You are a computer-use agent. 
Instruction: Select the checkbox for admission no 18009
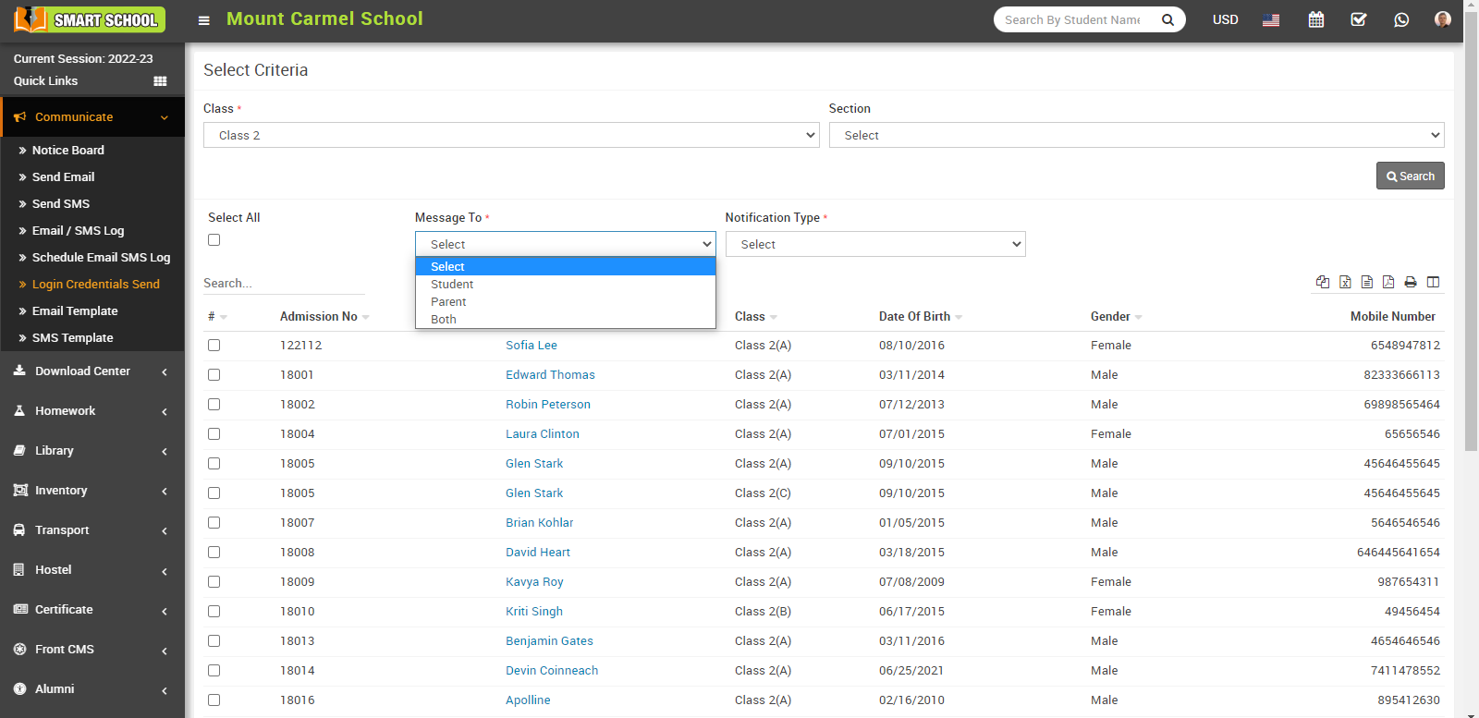pos(214,582)
